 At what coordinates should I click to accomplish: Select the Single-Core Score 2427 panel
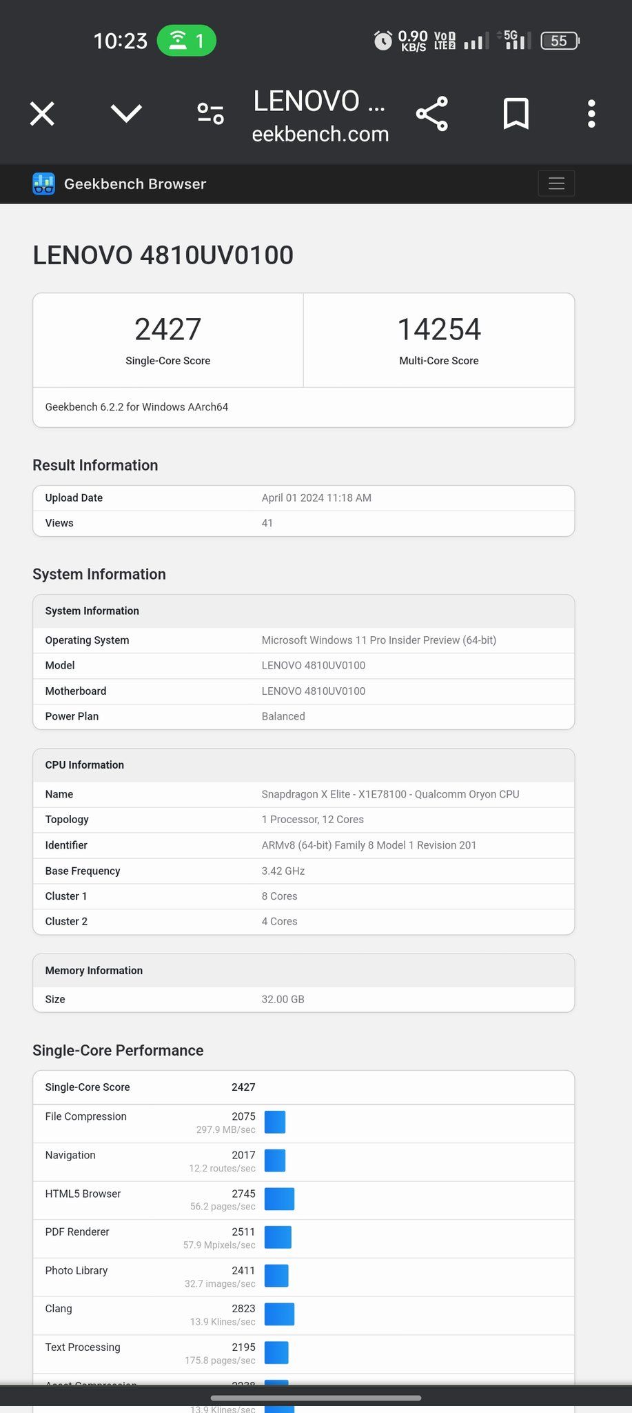point(168,339)
